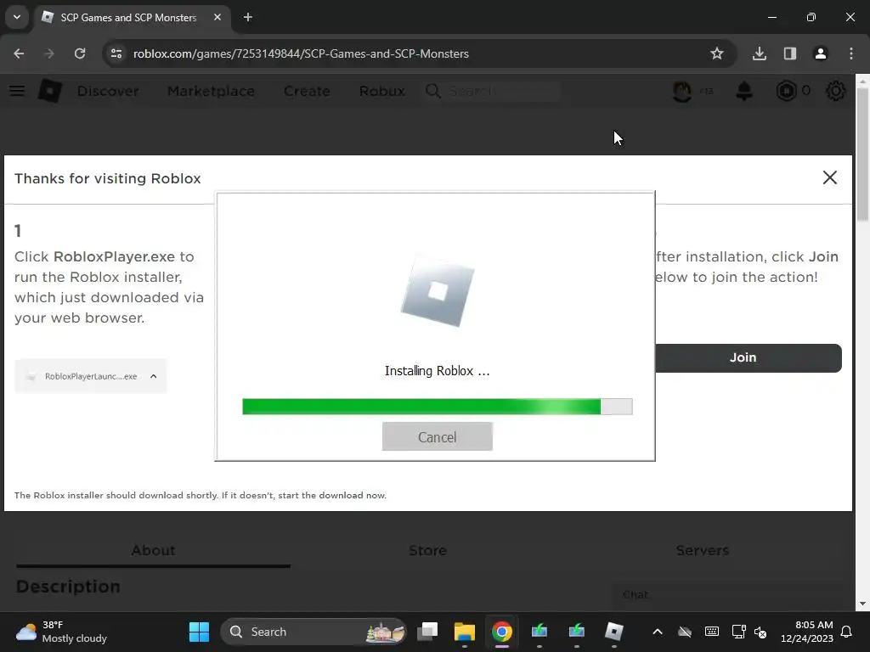Switch to the About tab
870x652 pixels.
tap(153, 550)
